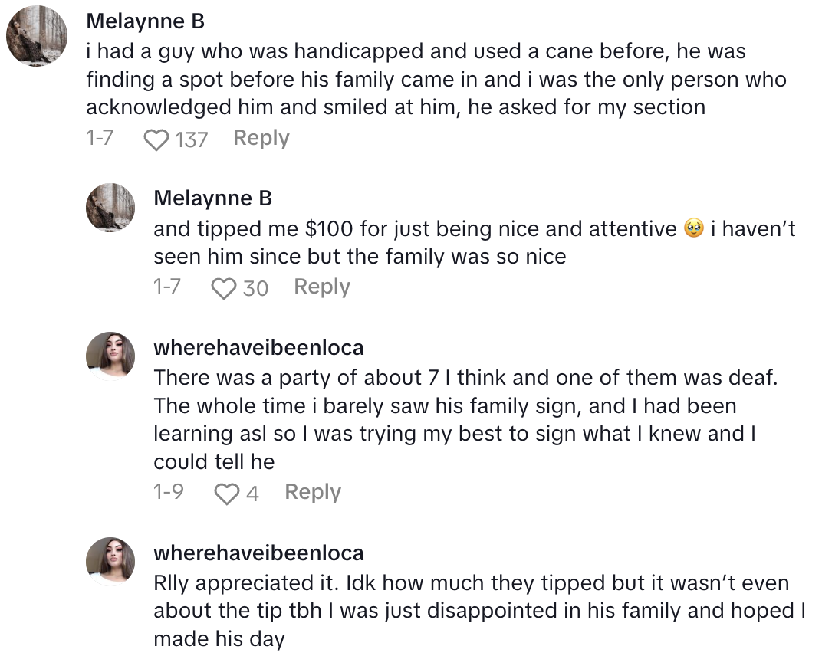Viewport: 822px width, 656px height.
Task: Reply to the $100 tip comment
Action: point(321,287)
